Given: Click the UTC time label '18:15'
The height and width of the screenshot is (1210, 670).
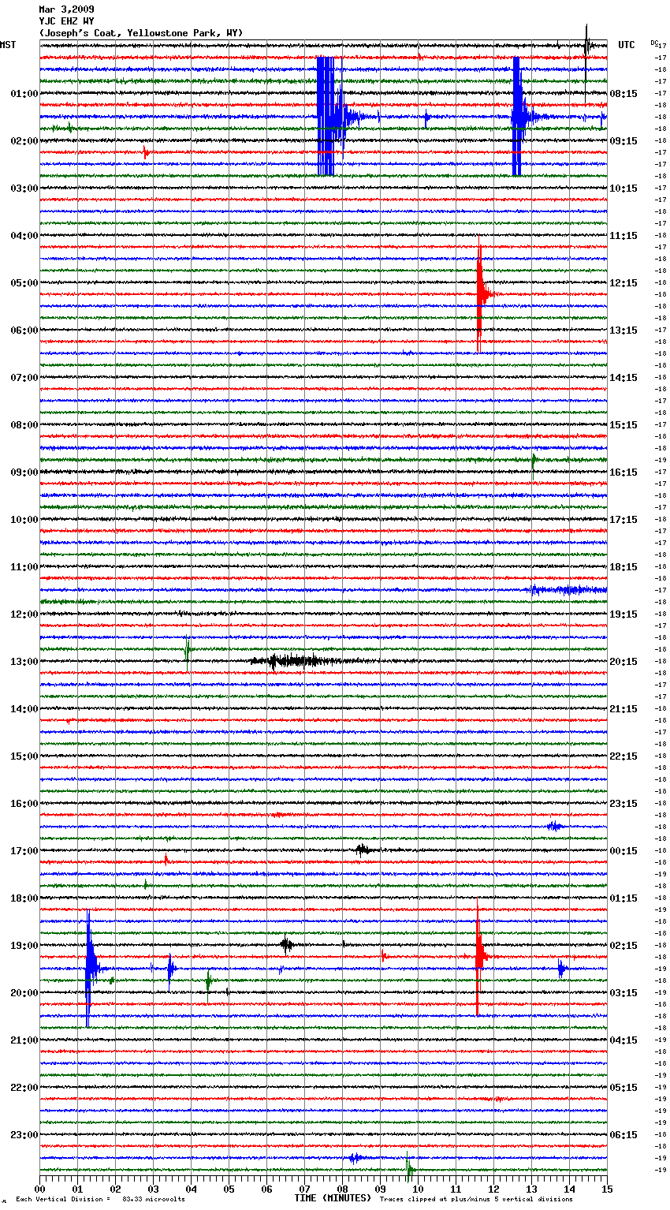Looking at the screenshot, I should (623, 567).
